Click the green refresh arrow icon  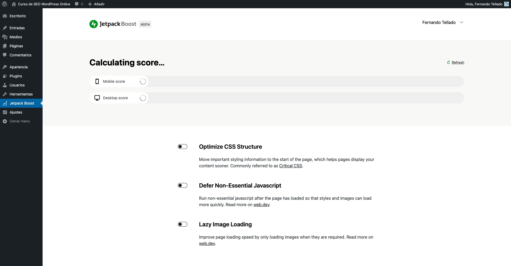point(448,62)
